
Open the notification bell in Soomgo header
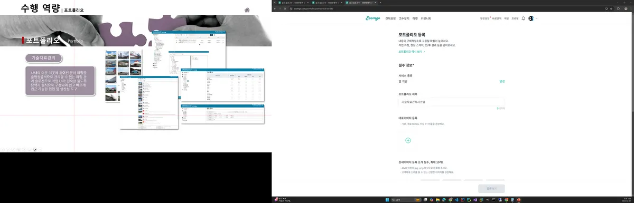[523, 18]
